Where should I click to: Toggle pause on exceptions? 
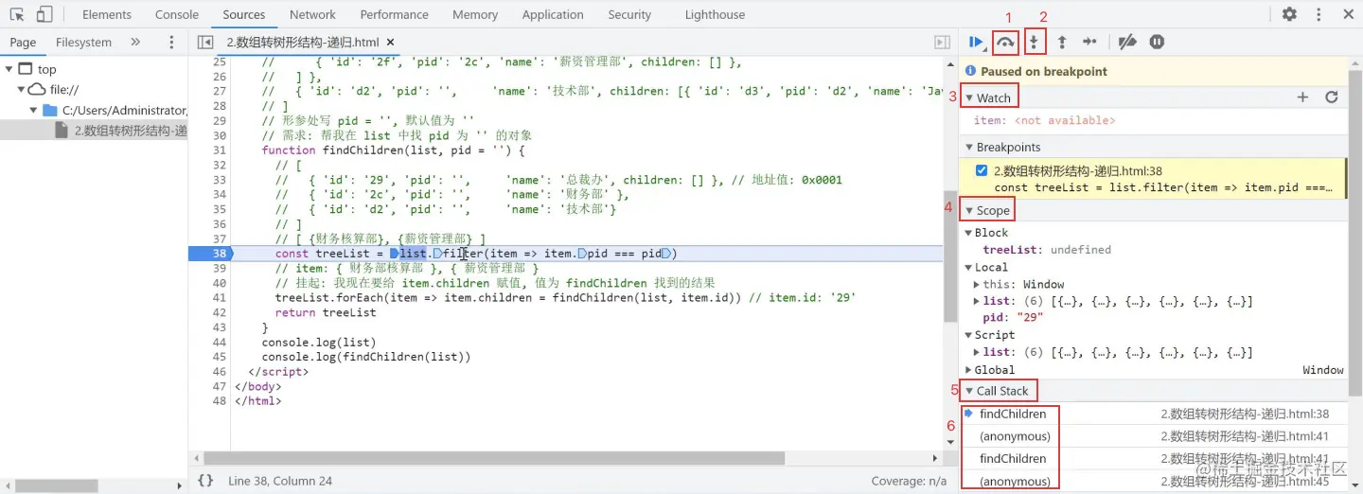click(x=1157, y=42)
